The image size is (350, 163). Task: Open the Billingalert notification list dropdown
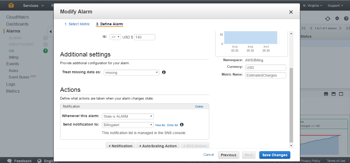click(x=128, y=125)
